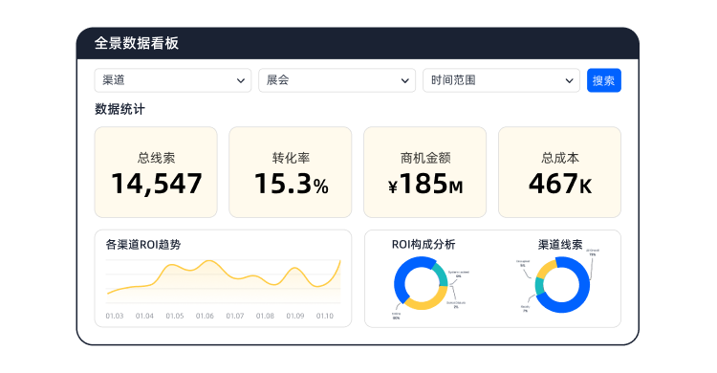
Task: Click the 01.03 axis label
Action: 115,316
